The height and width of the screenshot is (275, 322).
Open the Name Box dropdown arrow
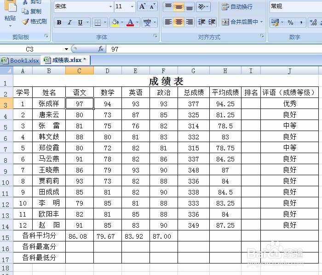point(66,49)
